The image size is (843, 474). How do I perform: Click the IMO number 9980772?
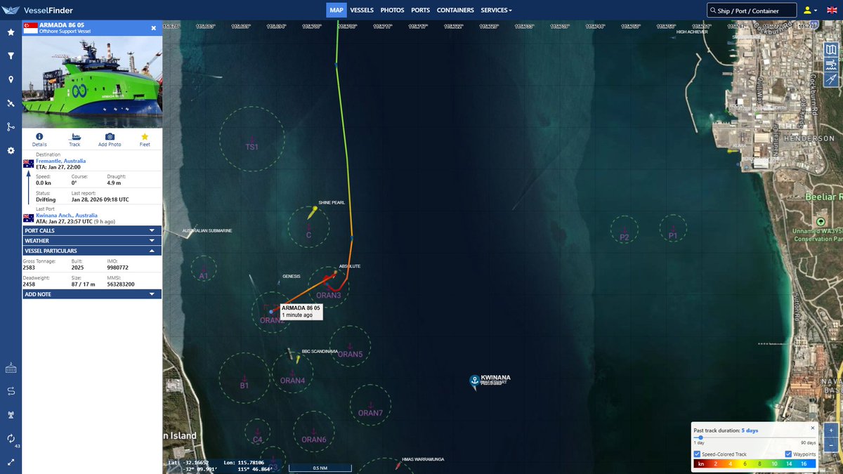pyautogui.click(x=117, y=268)
